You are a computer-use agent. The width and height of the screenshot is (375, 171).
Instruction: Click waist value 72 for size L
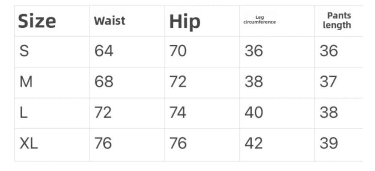pos(103,113)
